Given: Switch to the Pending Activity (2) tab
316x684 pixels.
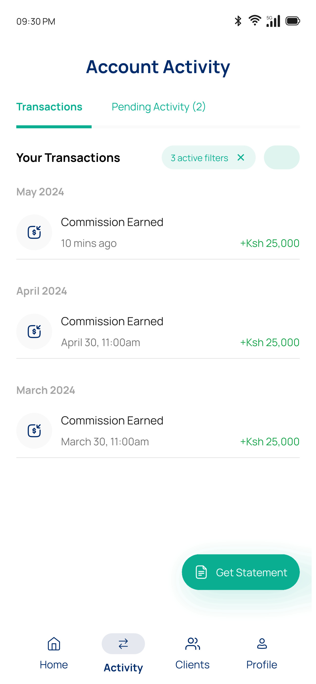Looking at the screenshot, I should (159, 107).
